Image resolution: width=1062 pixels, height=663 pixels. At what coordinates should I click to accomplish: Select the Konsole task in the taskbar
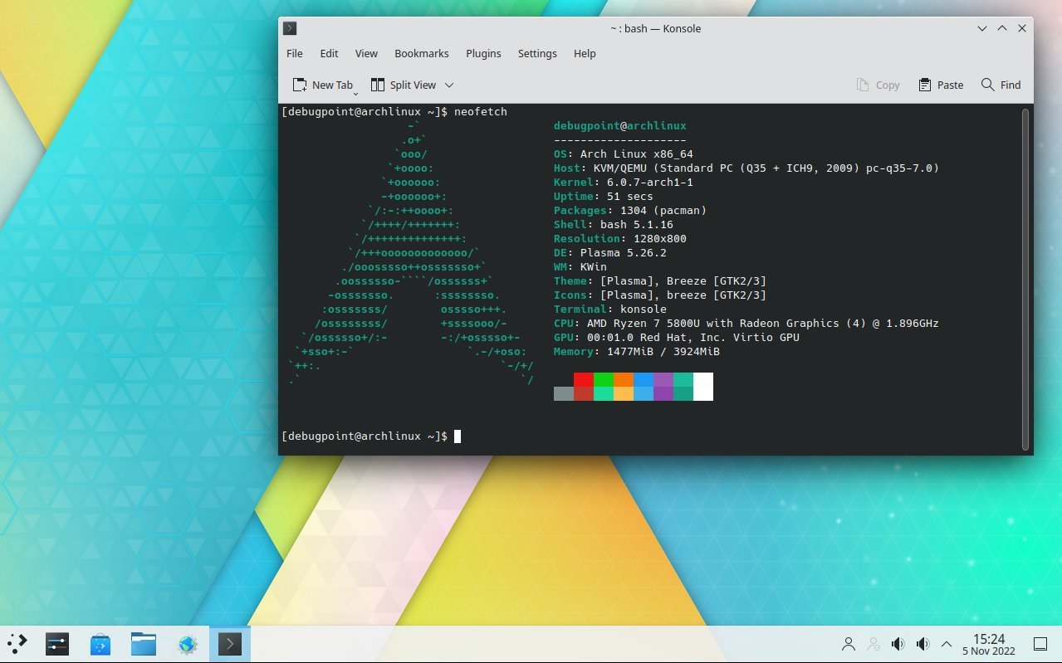(230, 643)
